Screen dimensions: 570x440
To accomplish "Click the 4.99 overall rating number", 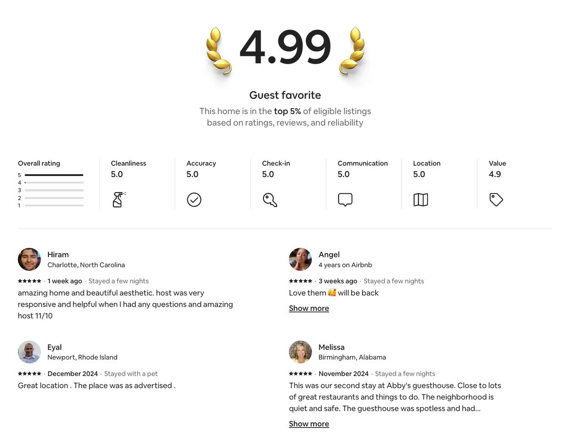I will 285,47.
